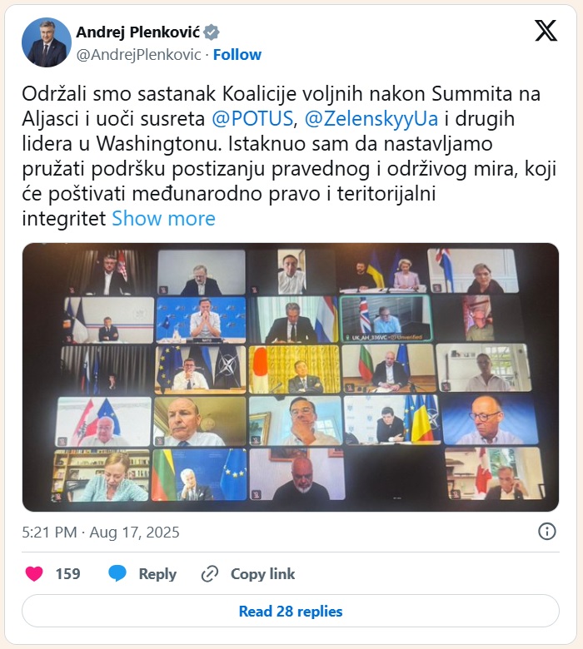Click the @AndrejPlenkovic handle
This screenshot has width=583, height=649.
pos(139,55)
